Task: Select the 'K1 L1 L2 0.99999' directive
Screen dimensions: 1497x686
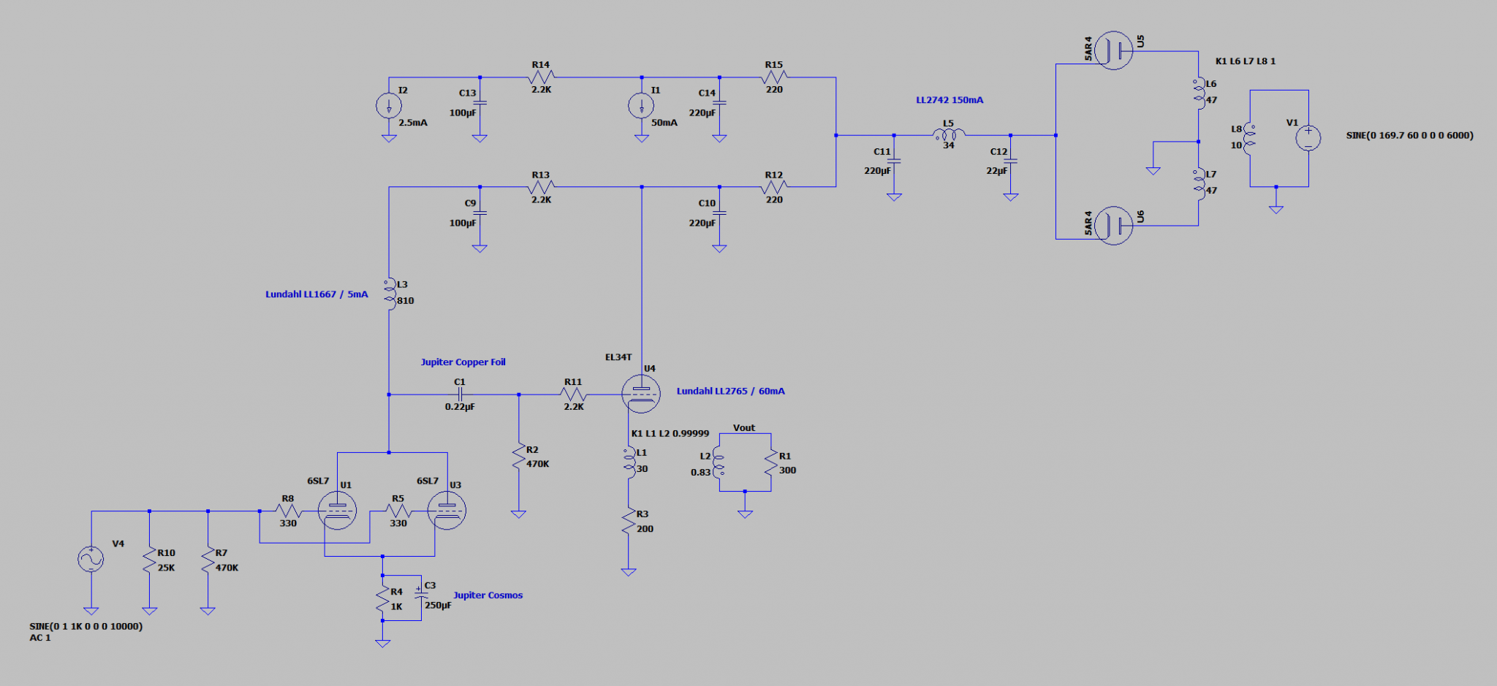Action: 670,433
